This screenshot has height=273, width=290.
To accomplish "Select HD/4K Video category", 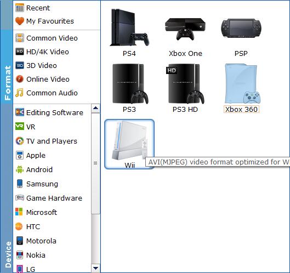I will 42,52.
